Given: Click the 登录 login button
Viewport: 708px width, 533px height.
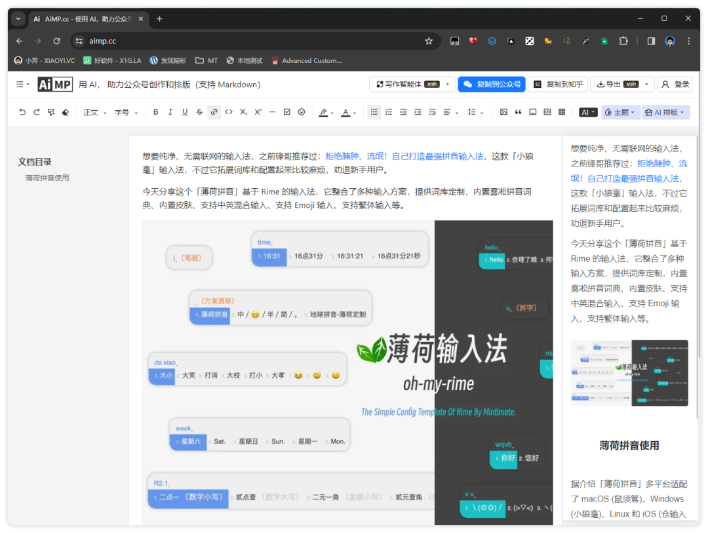Looking at the screenshot, I should 675,84.
